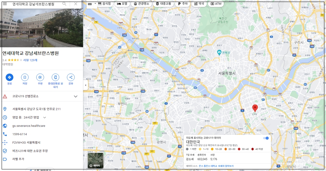The width and height of the screenshot is (326, 171).
Task: Select the 관광명소 attractions filter chip
Action: pos(141,4)
